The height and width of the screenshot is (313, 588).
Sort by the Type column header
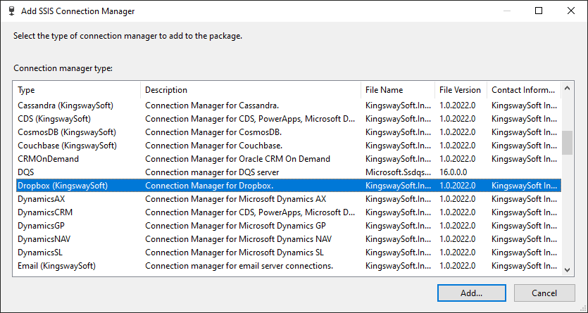[78, 90]
